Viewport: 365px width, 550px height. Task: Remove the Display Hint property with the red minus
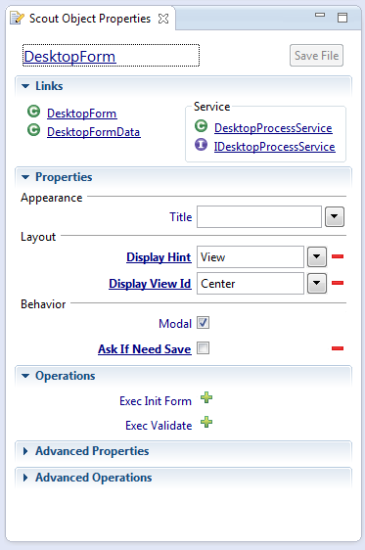pyautogui.click(x=338, y=256)
